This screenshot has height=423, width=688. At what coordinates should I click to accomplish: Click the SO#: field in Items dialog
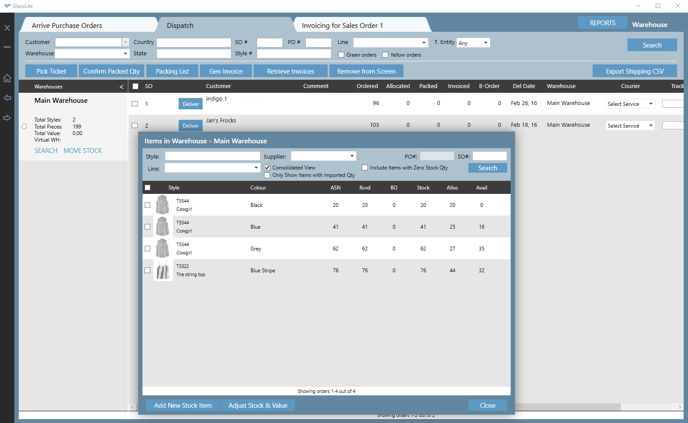pos(490,156)
